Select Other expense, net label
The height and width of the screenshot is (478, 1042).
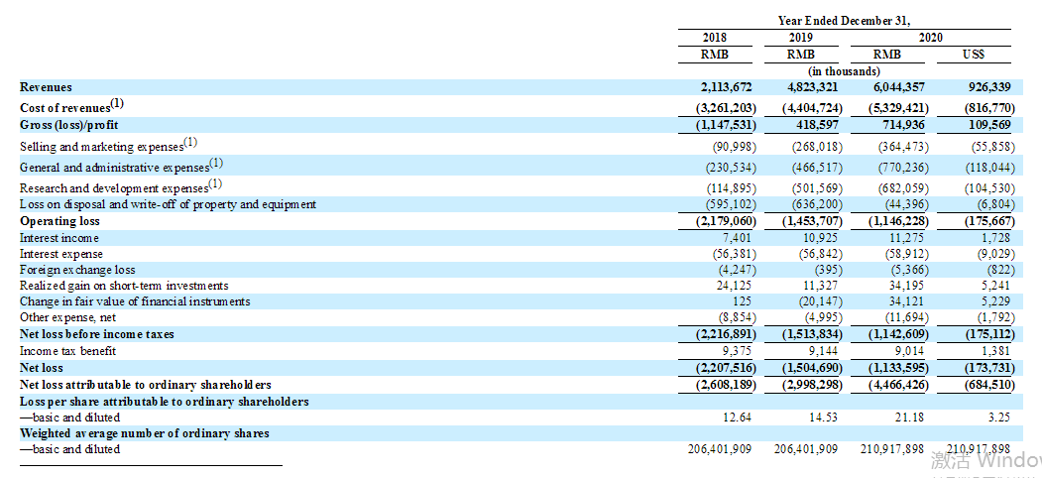67,317
